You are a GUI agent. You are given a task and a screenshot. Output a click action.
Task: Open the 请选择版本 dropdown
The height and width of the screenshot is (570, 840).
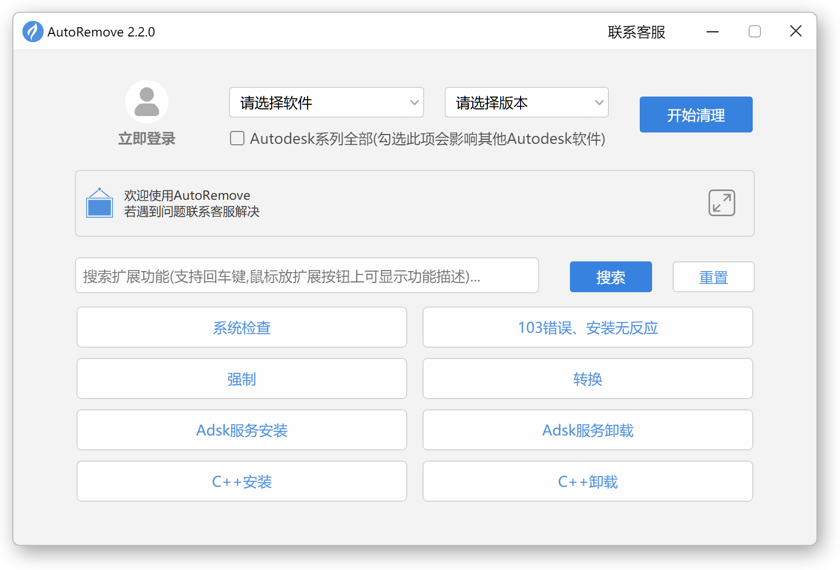(x=526, y=102)
